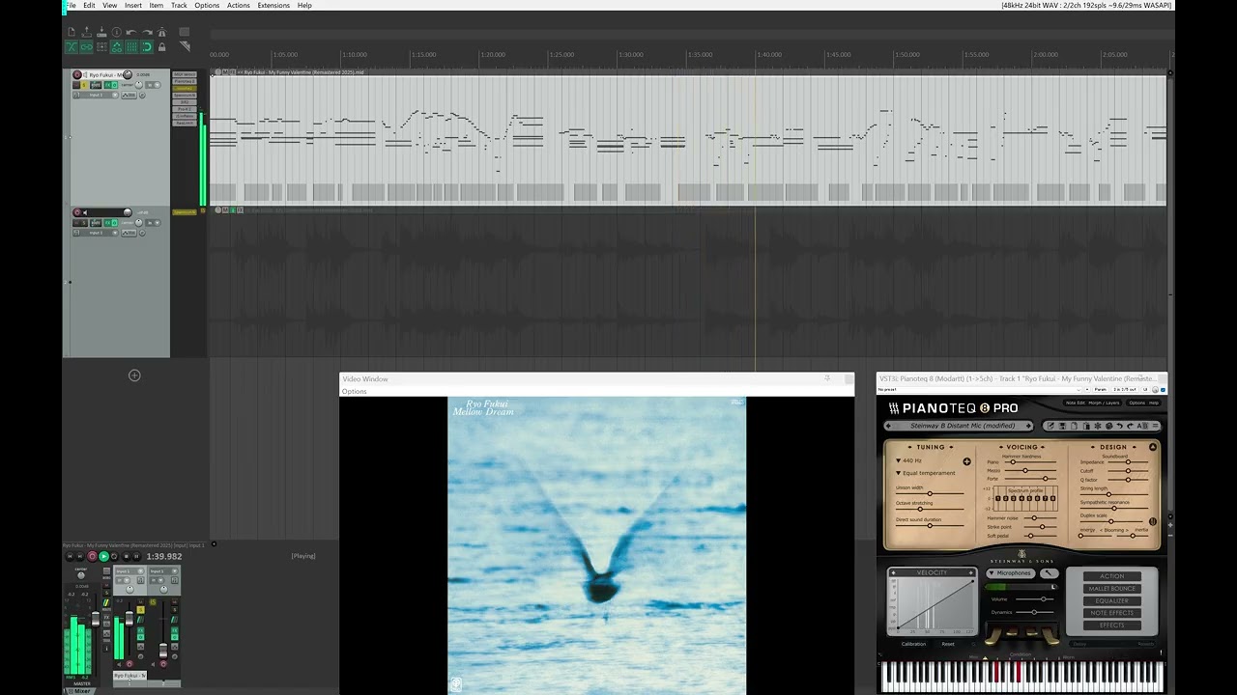Click the transport Record button
Screen dimensions: 1237x695
click(x=92, y=556)
